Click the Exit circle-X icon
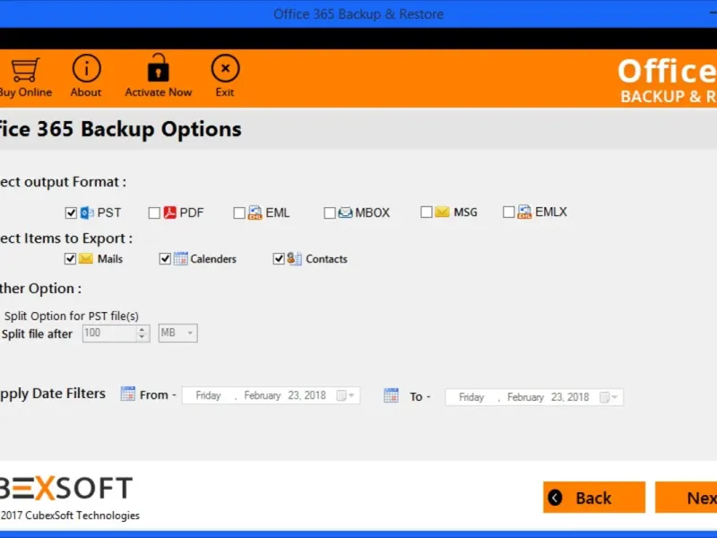 pos(225,68)
